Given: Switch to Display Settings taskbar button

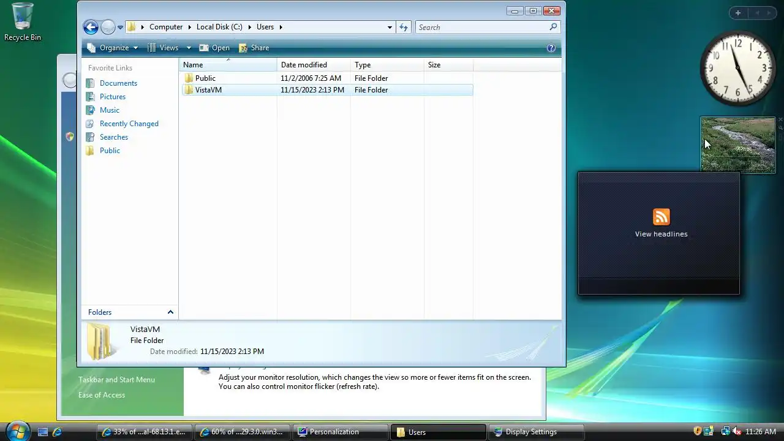Looking at the screenshot, I should 537,432.
